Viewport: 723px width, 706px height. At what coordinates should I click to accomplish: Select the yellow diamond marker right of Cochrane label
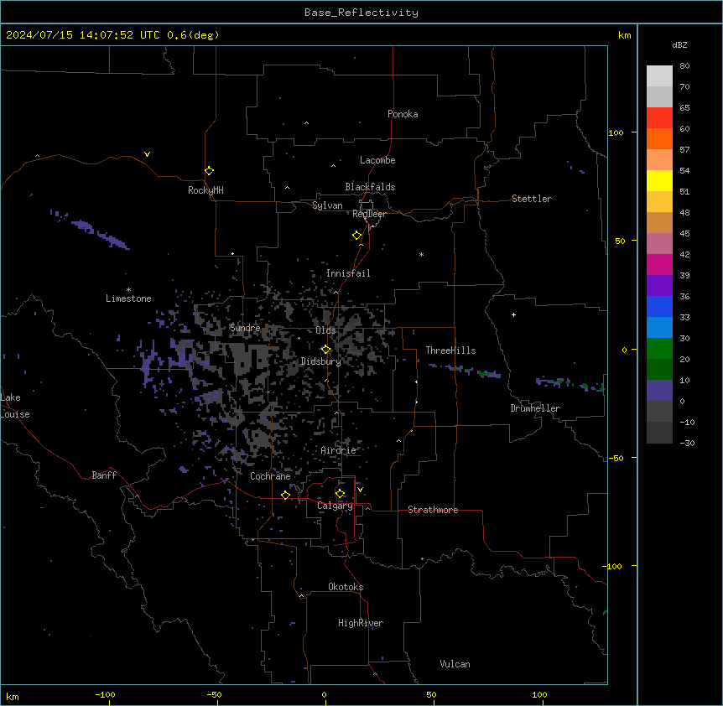pyautogui.click(x=285, y=495)
